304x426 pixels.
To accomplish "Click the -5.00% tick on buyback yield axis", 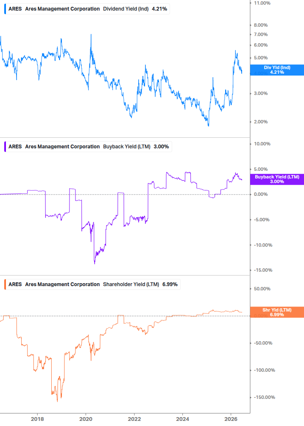I will pos(262,220).
